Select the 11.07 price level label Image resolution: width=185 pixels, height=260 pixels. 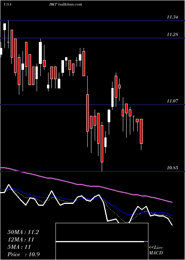click(172, 101)
